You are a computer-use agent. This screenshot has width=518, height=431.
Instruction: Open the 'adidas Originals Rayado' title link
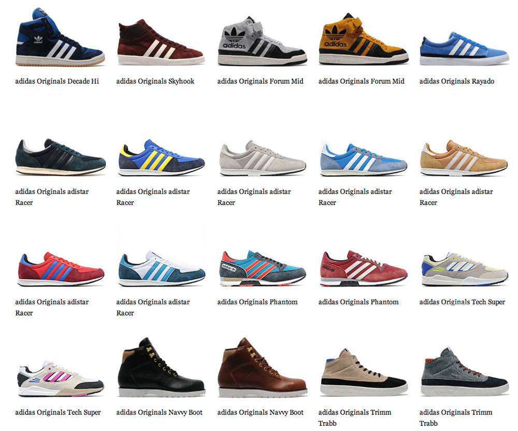point(457,81)
